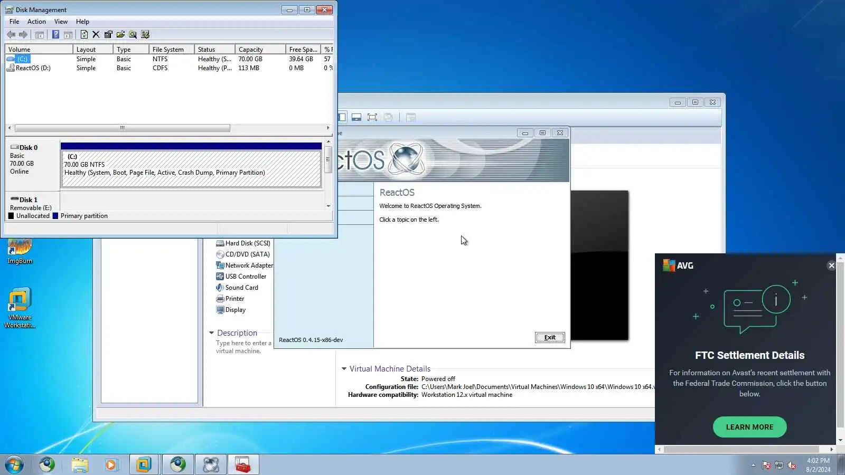The height and width of the screenshot is (475, 845).
Task: Collapse the Description section in VMware
Action: pyautogui.click(x=211, y=333)
